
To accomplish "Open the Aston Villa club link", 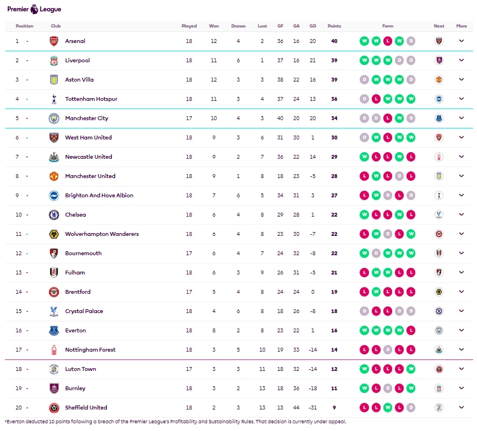I will coord(79,80).
